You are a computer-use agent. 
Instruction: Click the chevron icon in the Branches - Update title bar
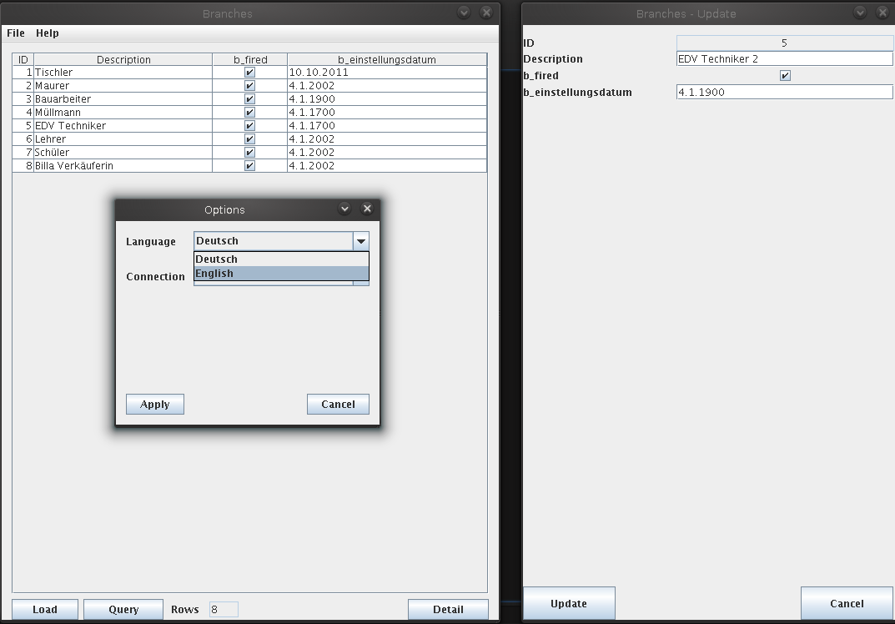pos(860,13)
